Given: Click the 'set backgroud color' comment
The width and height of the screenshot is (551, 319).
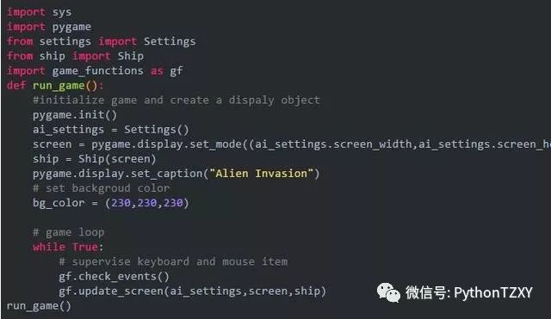Looking at the screenshot, I should (x=102, y=188).
